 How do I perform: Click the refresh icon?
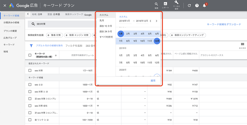click(189, 6)
